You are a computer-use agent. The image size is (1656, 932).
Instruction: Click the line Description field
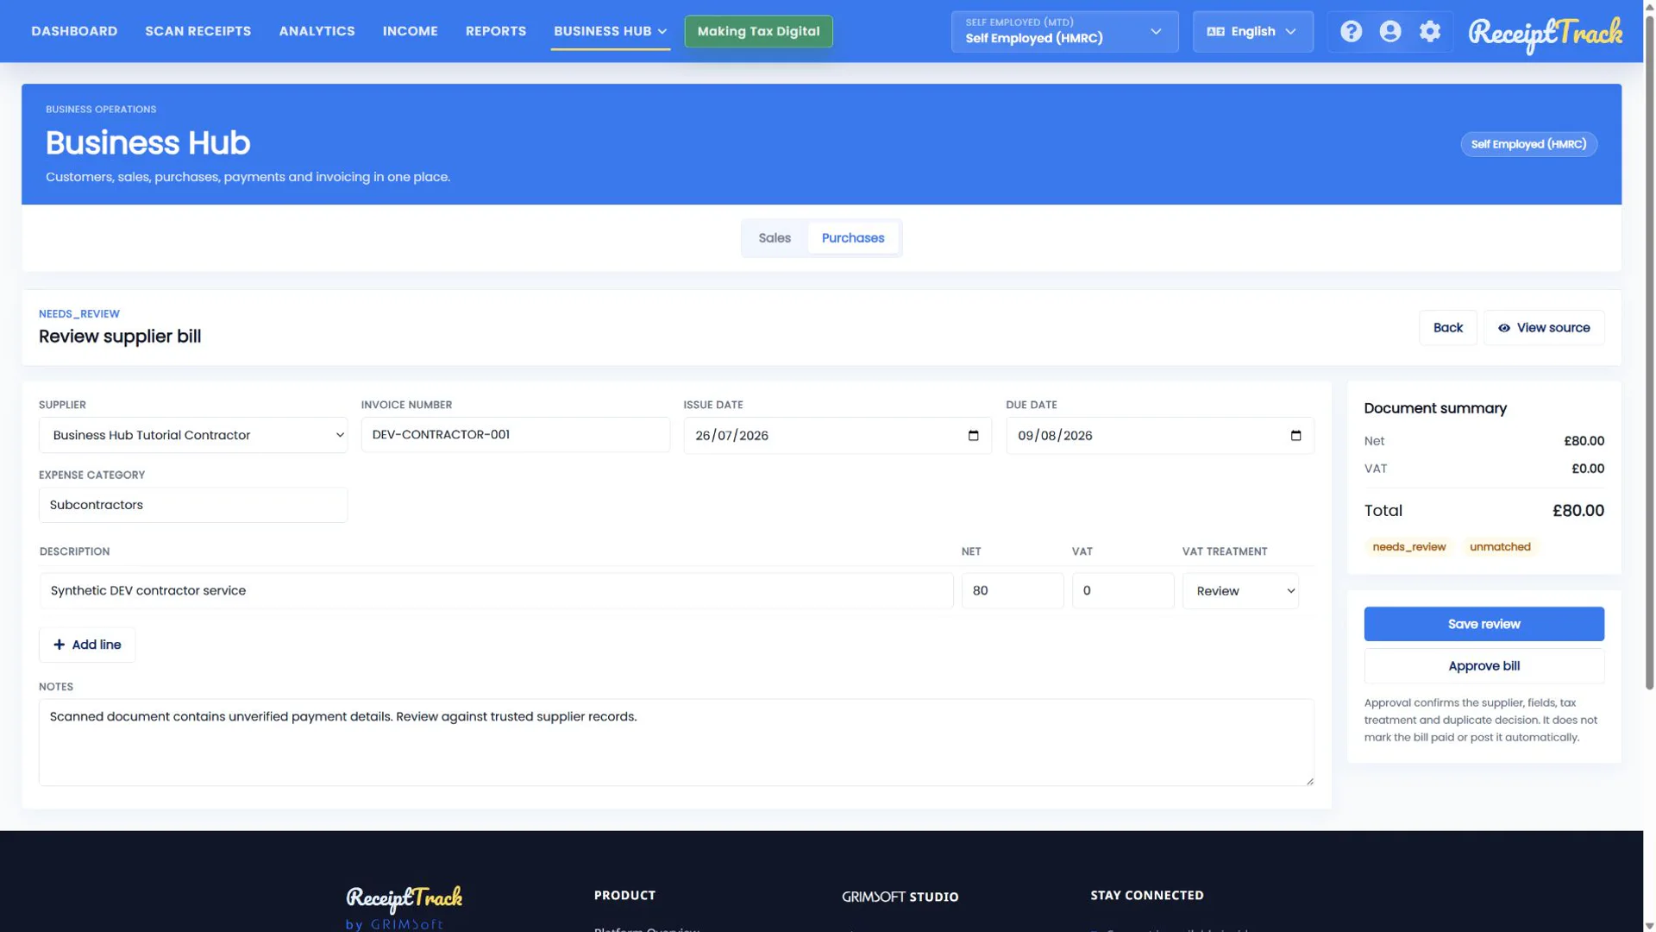coord(496,591)
